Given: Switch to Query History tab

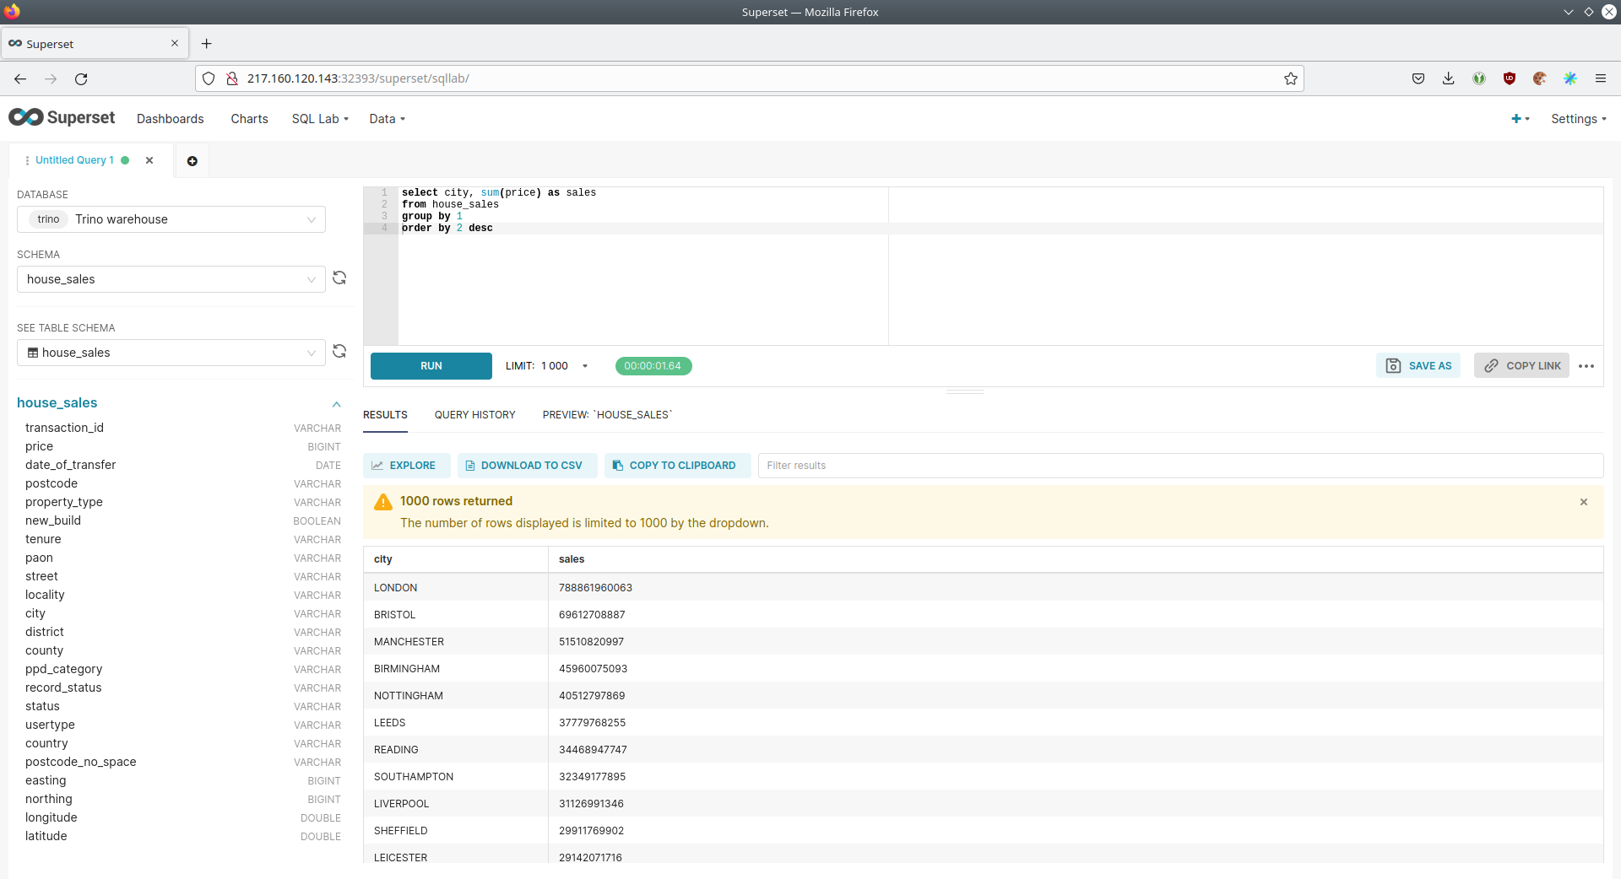Looking at the screenshot, I should [x=474, y=415].
